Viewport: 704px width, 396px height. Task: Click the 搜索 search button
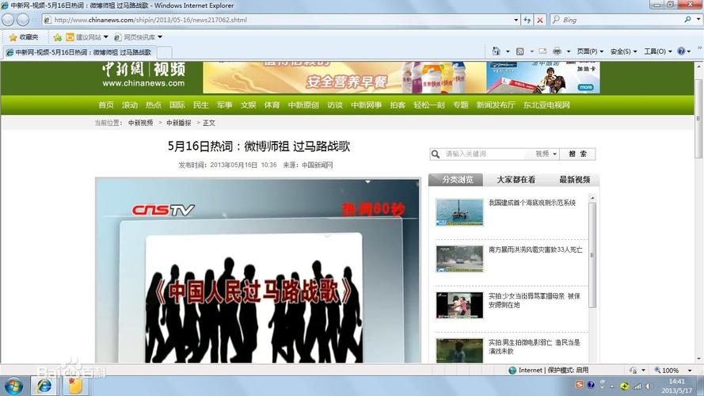pyautogui.click(x=577, y=154)
